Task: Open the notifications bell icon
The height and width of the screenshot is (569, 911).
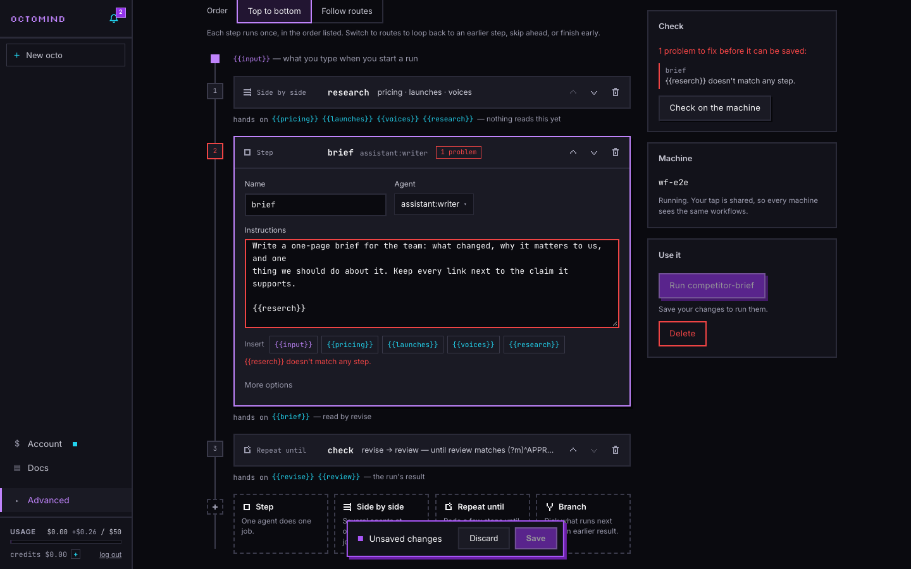Action: [x=114, y=18]
